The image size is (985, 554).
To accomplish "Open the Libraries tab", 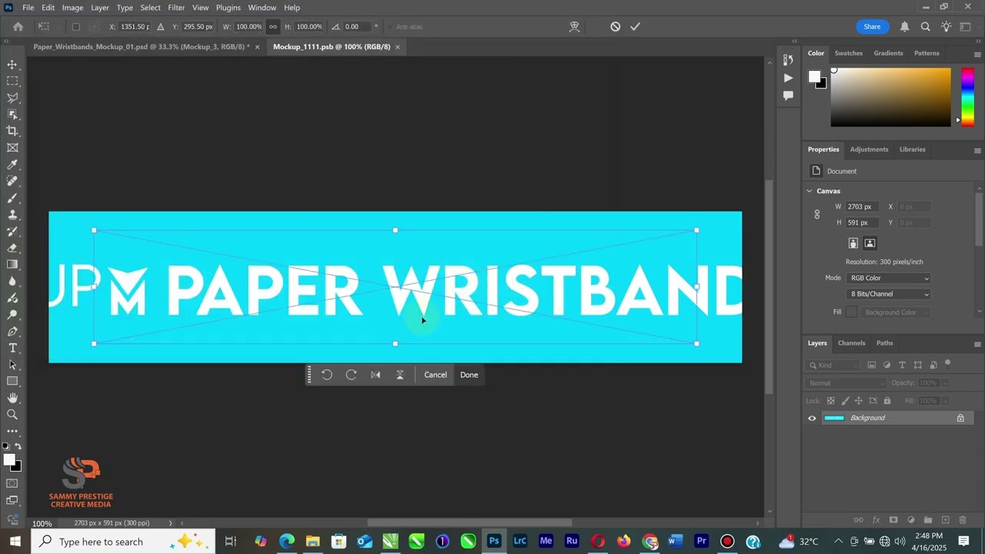I will click(x=913, y=149).
